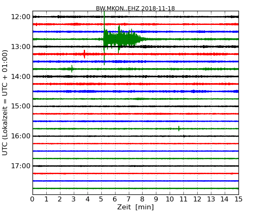
Task: Click the black trace at 12:00
Action: click(135, 17)
